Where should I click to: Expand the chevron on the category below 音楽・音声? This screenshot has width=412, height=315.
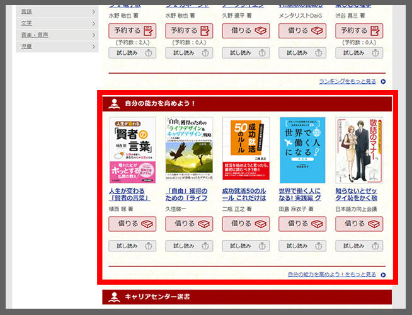pyautogui.click(x=93, y=46)
